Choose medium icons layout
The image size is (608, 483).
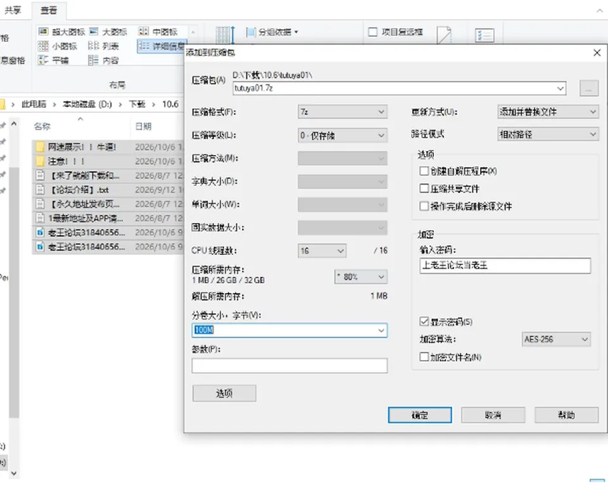158,32
